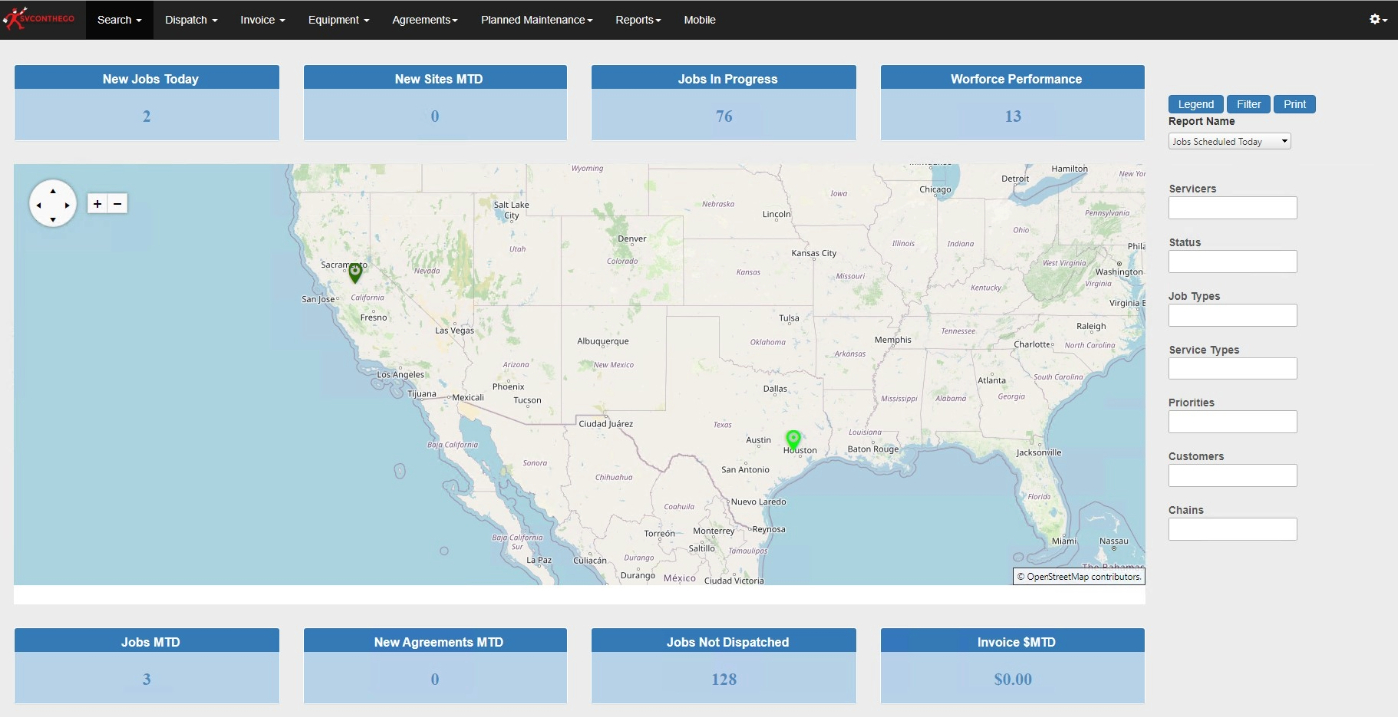Click into the Servicers filter field

click(x=1232, y=208)
